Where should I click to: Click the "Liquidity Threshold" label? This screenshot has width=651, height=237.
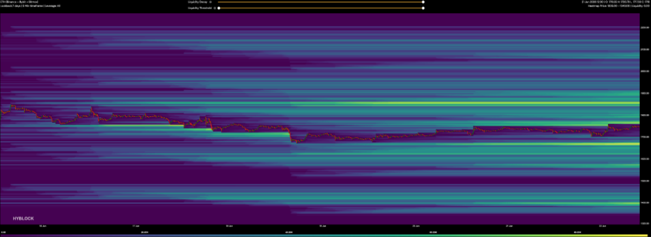click(x=200, y=8)
